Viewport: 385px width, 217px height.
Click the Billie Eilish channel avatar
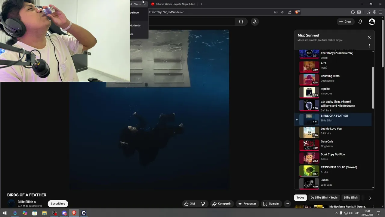pos(11,204)
